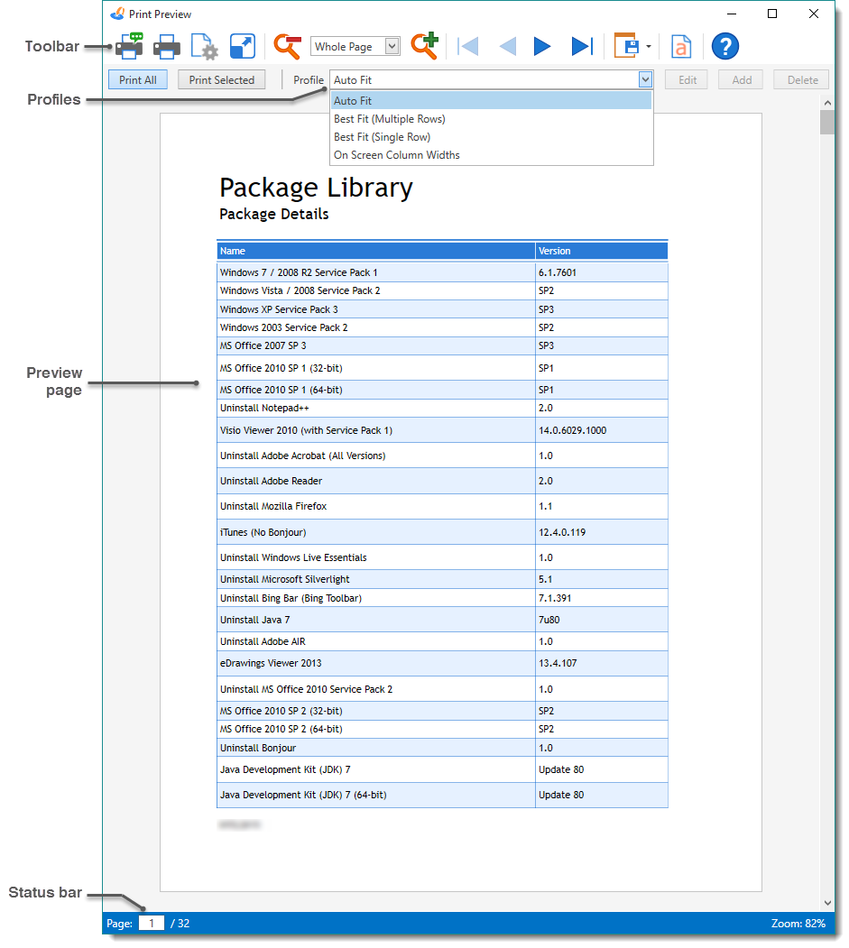The image size is (849, 948).
Task: Click the zoom out magnifier icon
Action: click(x=287, y=47)
